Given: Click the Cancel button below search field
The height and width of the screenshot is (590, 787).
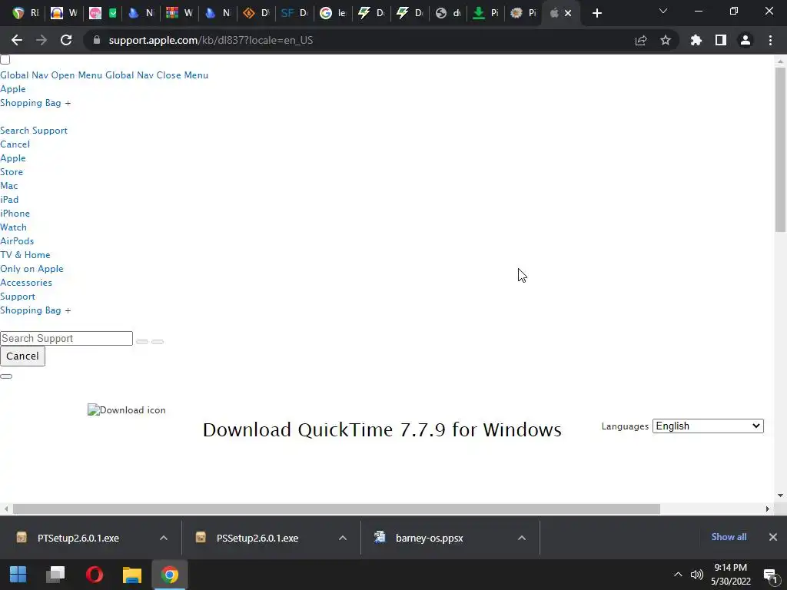Looking at the screenshot, I should [x=22, y=356].
